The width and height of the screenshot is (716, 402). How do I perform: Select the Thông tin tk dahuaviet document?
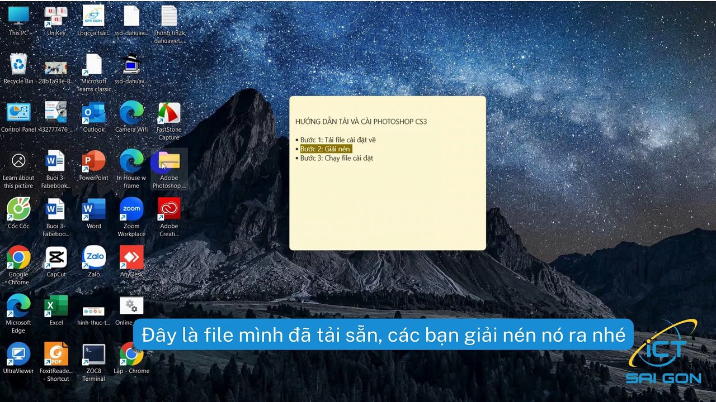pyautogui.click(x=169, y=25)
